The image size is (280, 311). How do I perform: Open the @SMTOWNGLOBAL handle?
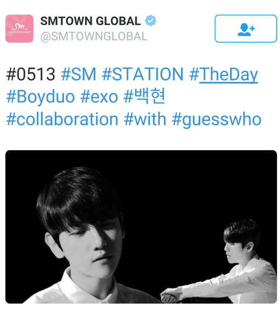[94, 36]
